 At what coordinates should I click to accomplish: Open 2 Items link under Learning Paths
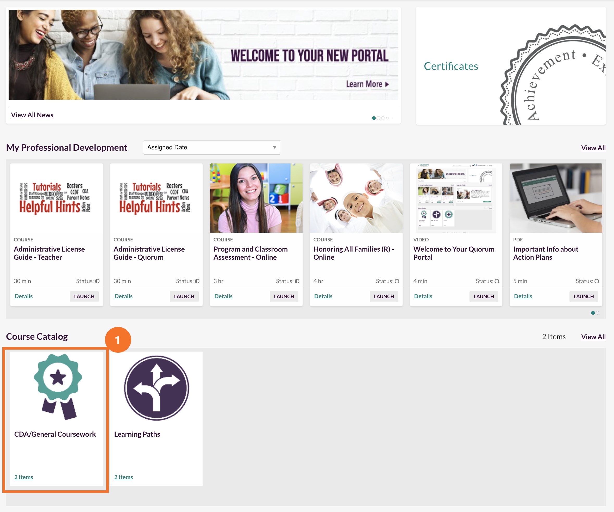(x=123, y=477)
